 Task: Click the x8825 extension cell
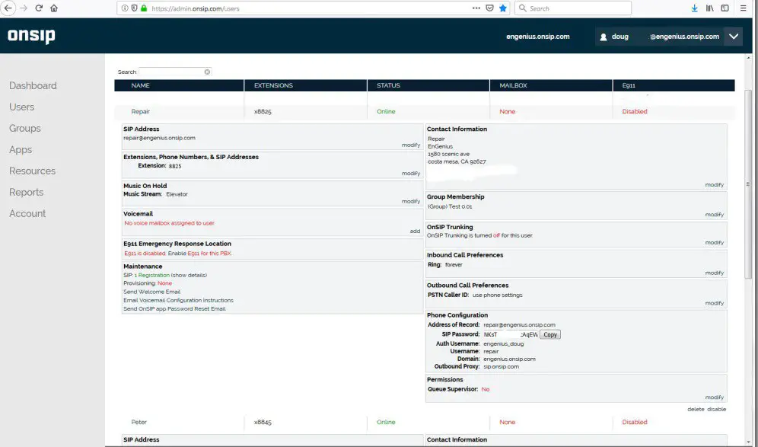[x=263, y=111]
